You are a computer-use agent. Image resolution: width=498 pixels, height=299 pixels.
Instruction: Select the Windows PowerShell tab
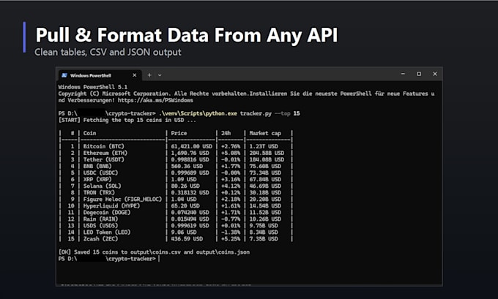[99, 75]
